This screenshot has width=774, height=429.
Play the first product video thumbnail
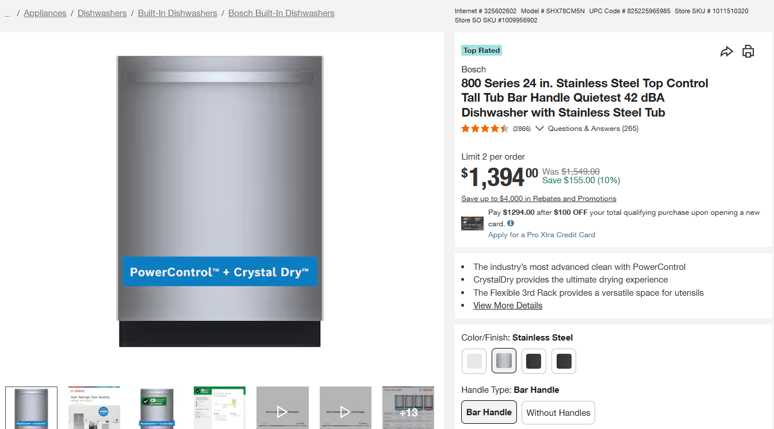282,411
